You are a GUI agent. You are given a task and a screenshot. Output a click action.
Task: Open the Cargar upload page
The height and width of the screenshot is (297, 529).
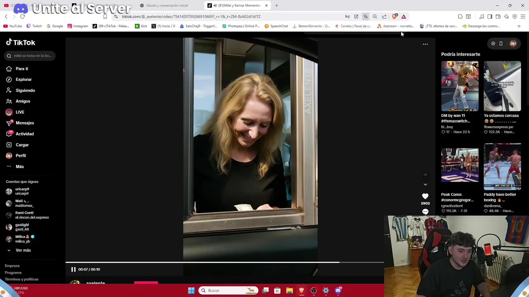tap(17, 145)
